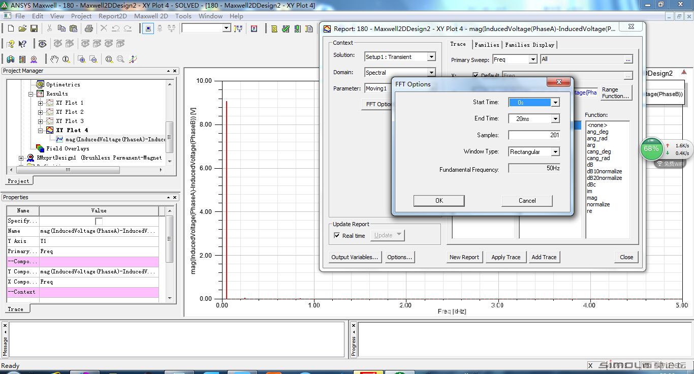Viewport: 694px width, 374px height.
Task: Click Cancel in FFT Options dialog
Action: pyautogui.click(x=527, y=201)
